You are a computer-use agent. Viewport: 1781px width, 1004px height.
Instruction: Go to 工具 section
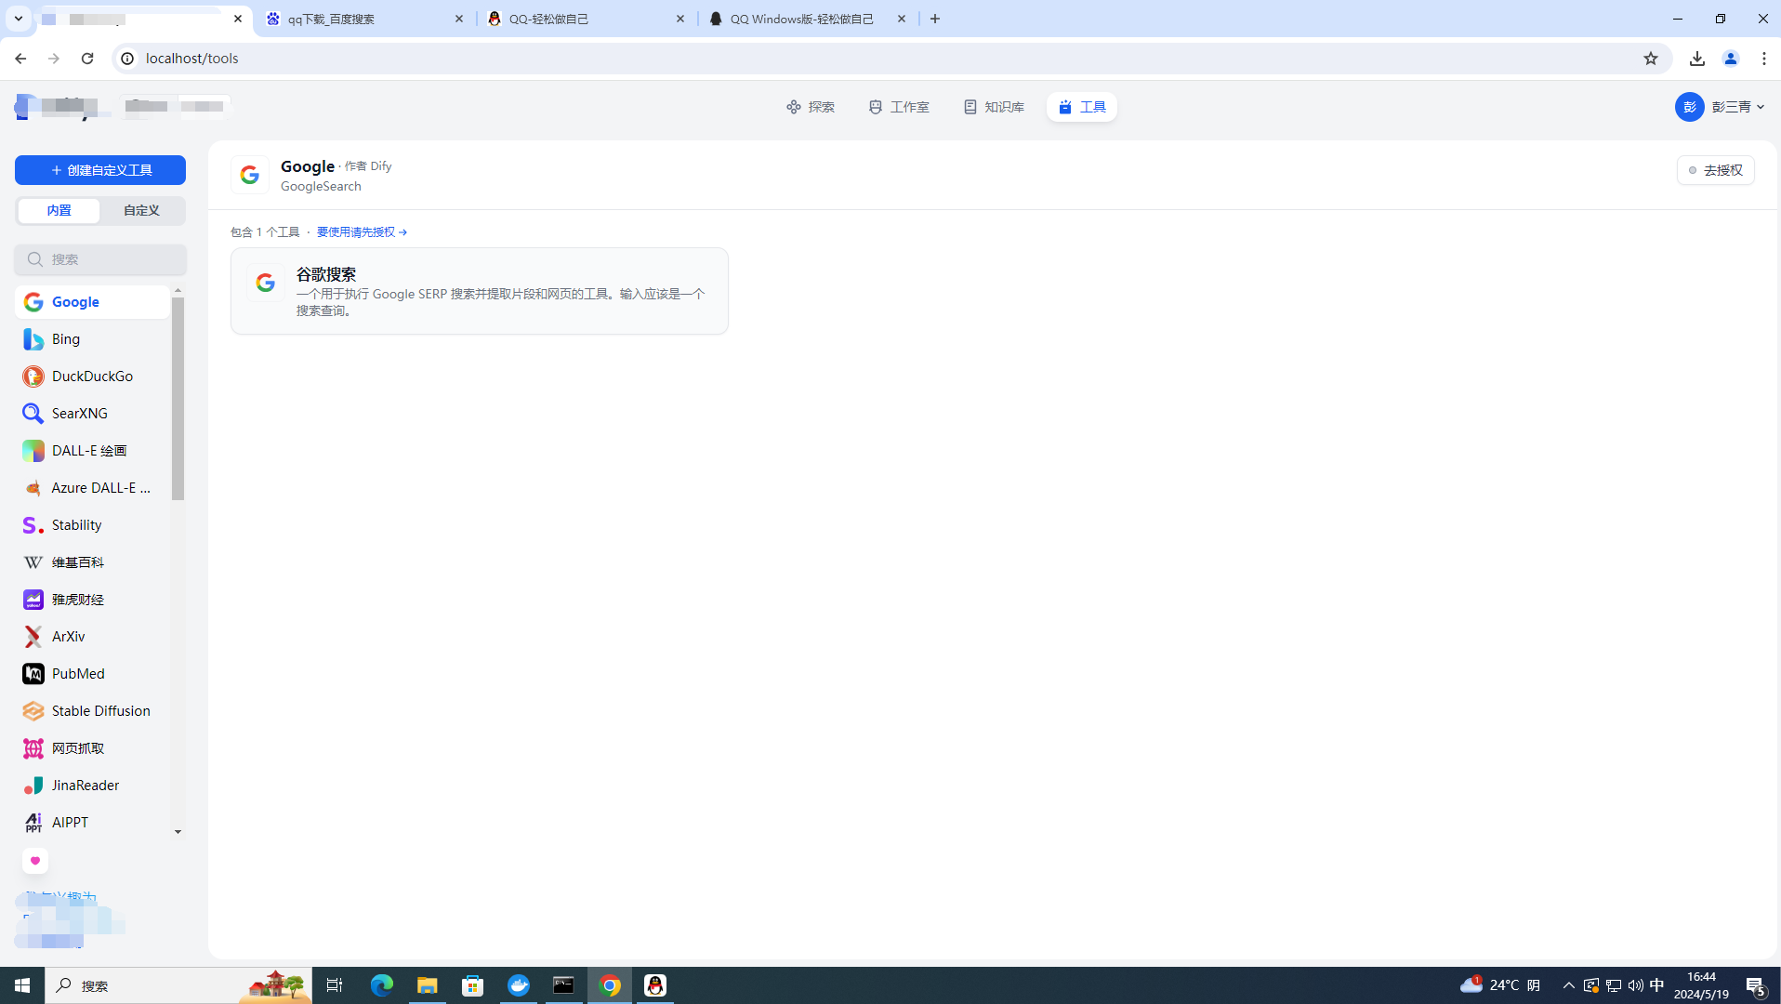(x=1082, y=107)
